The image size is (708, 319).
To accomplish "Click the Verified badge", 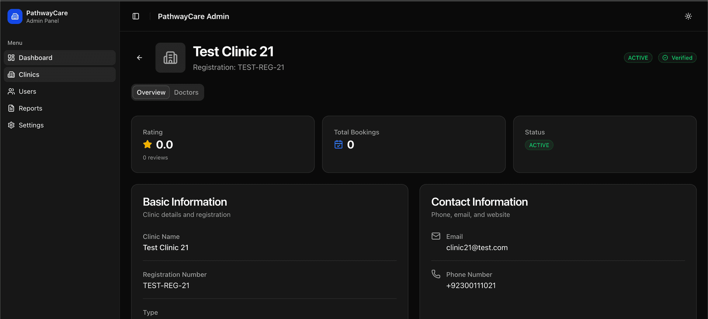I will click(x=677, y=58).
